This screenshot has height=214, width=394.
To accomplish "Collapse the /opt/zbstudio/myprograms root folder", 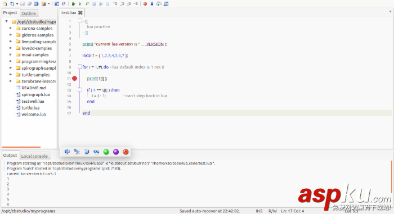I will point(7,21).
